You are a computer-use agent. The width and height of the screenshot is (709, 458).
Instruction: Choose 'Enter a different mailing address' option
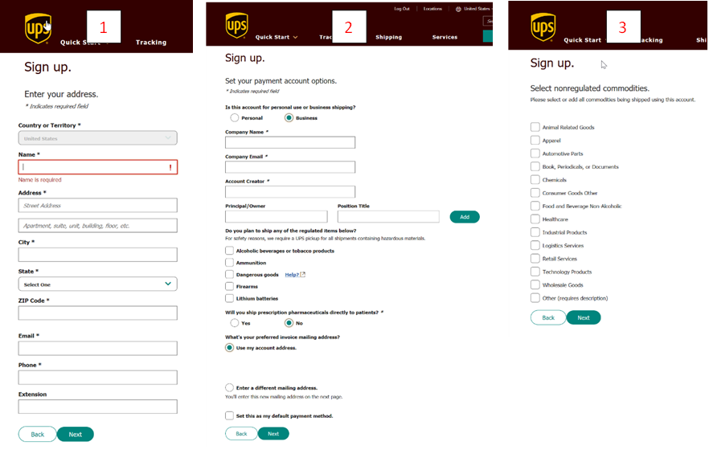click(x=230, y=387)
